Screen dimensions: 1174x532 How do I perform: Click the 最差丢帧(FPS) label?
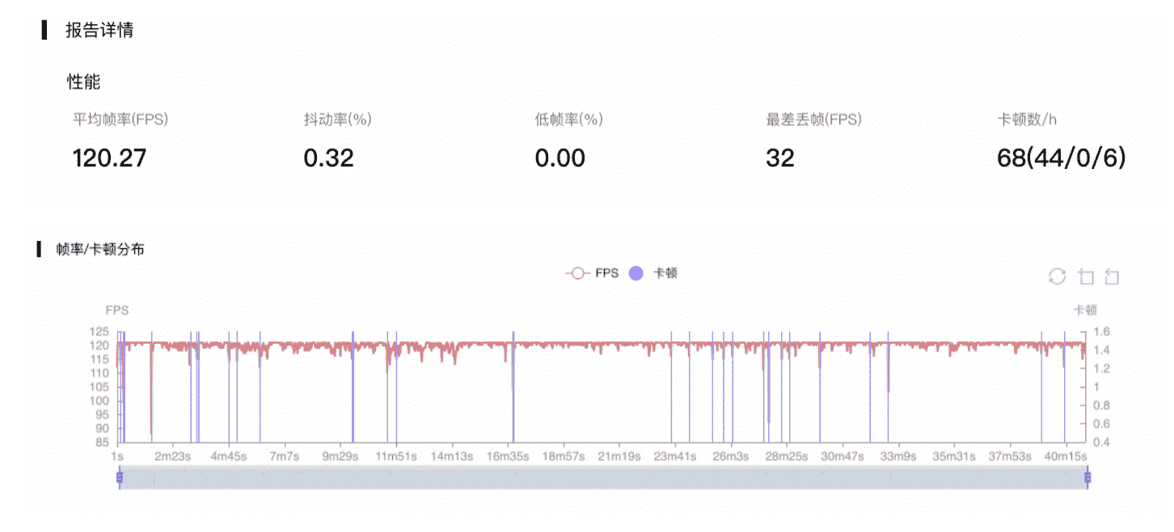[814, 120]
